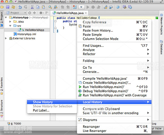Image resolution: width=164 pixels, height=135 pixels.
Task: Choose Run 'HelloWorldApp.main()' menu item
Action: [114, 87]
